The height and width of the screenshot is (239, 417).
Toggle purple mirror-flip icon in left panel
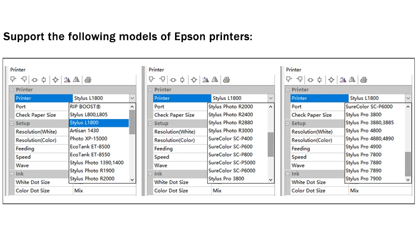67,80
